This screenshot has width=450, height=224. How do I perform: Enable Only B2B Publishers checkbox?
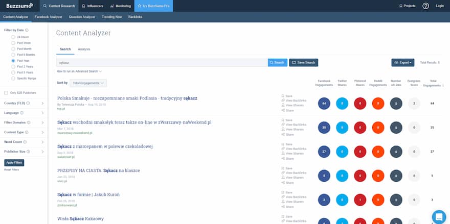click(x=6, y=93)
